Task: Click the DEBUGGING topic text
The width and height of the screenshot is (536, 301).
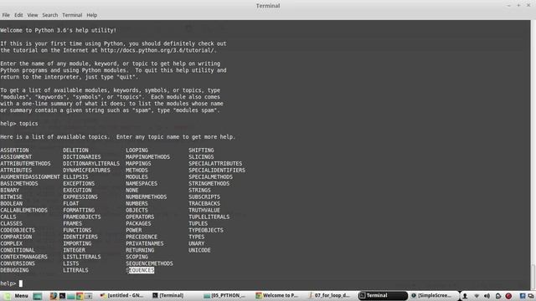Action: (14, 270)
